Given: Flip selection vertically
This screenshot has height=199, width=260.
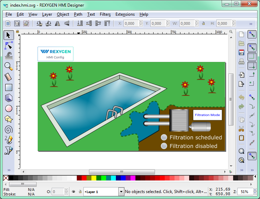Looking at the screenshot, I should click(x=67, y=23).
